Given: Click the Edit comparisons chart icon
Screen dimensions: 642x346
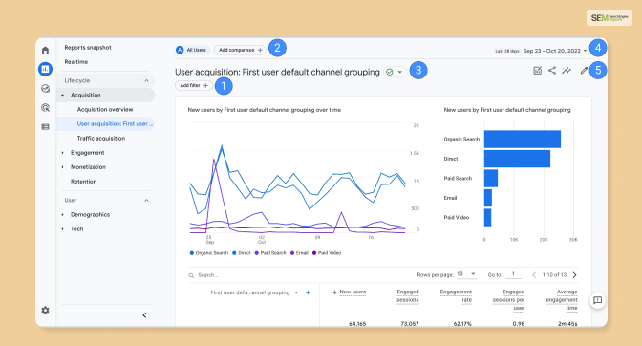Looking at the screenshot, I should coord(538,71).
